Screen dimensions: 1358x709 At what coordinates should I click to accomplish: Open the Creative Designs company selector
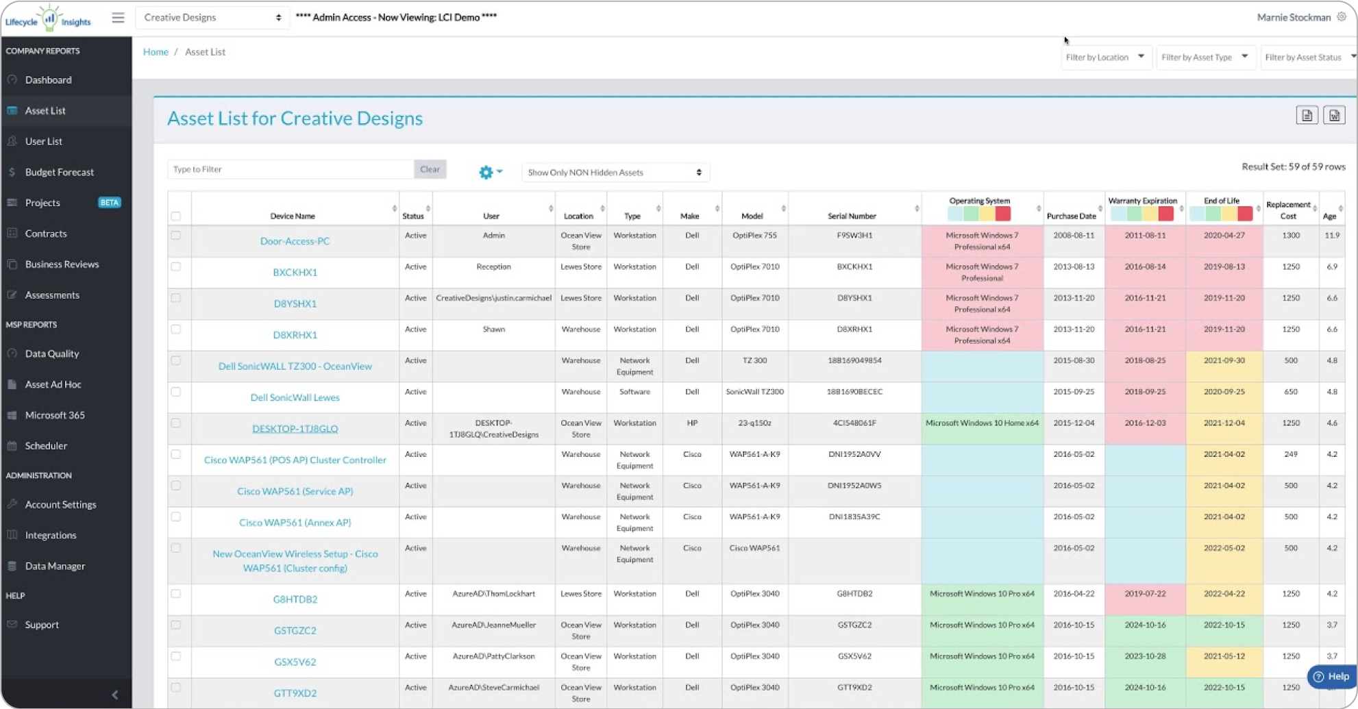click(212, 18)
